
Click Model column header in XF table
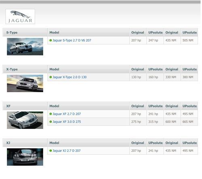pyautogui.click(x=54, y=106)
